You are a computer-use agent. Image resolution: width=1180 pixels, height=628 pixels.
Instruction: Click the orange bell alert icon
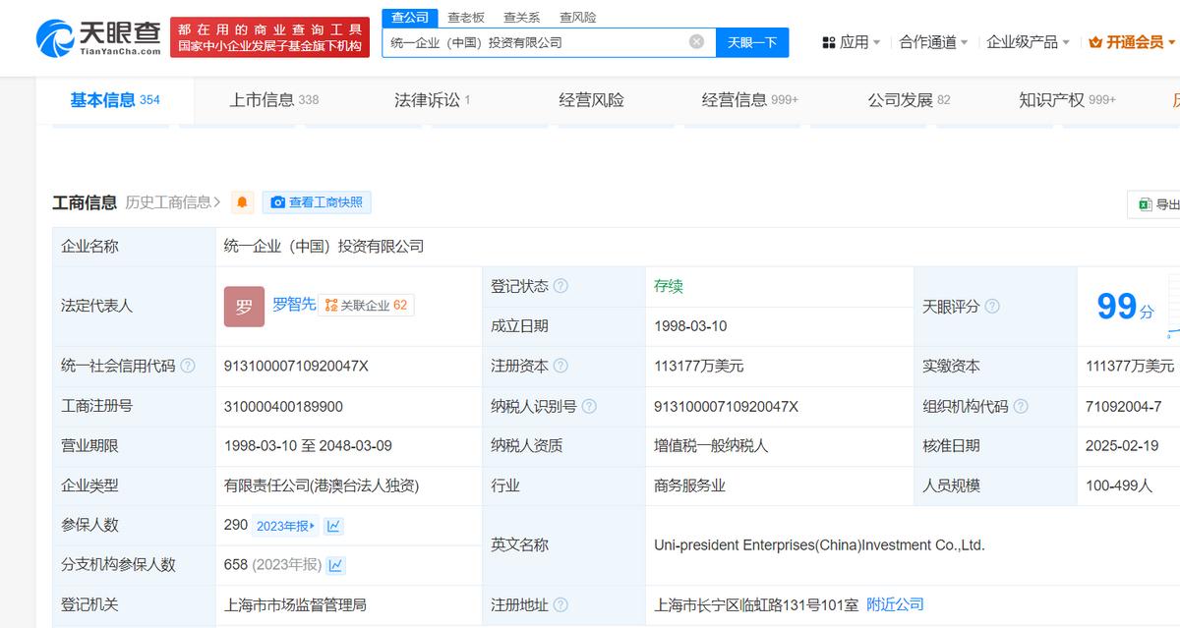242,202
